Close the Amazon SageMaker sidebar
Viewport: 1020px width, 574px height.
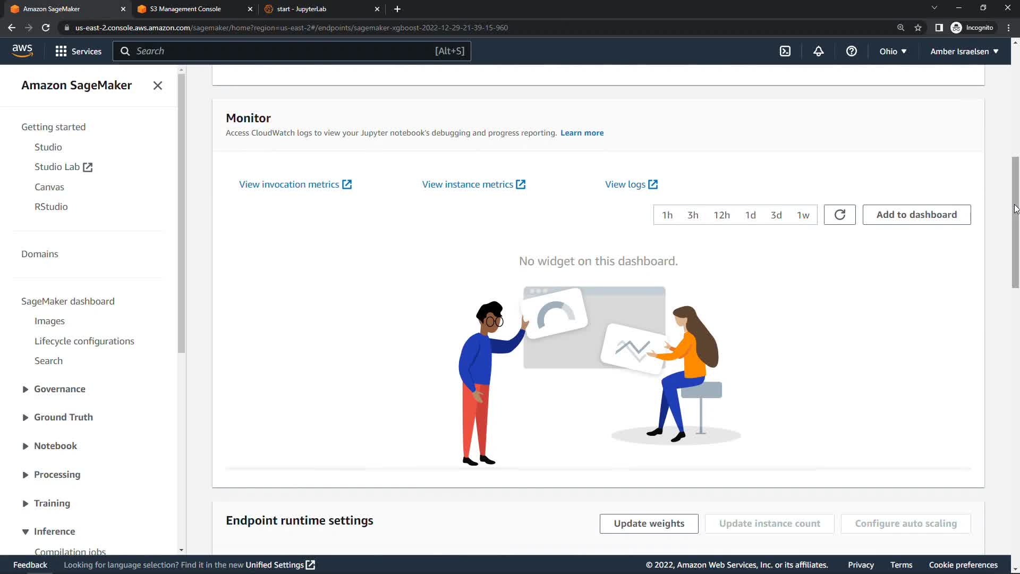coord(157,86)
